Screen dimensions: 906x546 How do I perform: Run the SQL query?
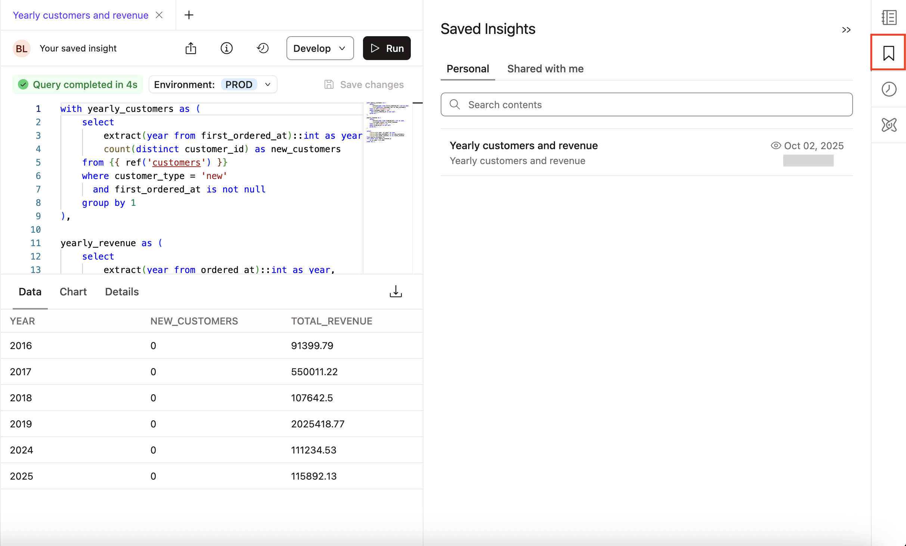coord(387,48)
